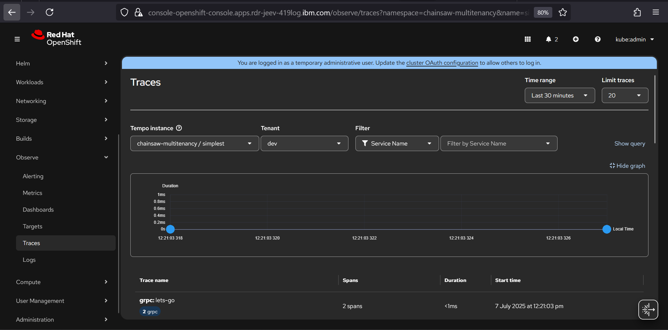
Task: Open the Time range dropdown
Action: pyautogui.click(x=559, y=95)
